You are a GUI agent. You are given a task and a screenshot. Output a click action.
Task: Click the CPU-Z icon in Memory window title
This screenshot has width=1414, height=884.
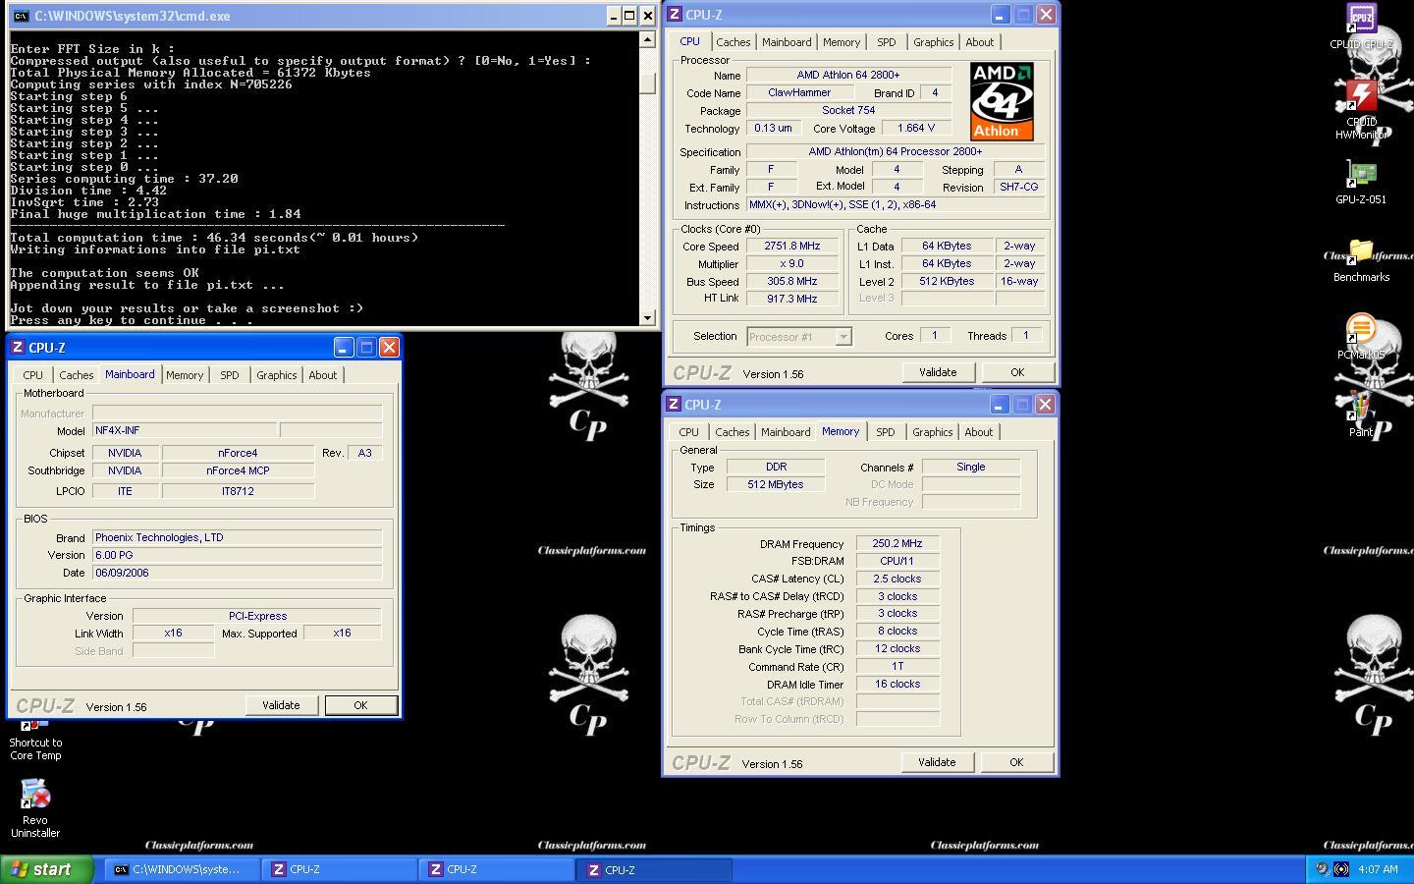[x=674, y=404]
